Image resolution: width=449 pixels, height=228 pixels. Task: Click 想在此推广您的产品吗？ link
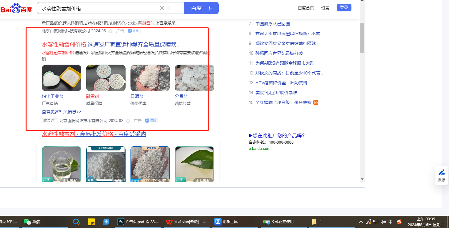[x=277, y=135]
